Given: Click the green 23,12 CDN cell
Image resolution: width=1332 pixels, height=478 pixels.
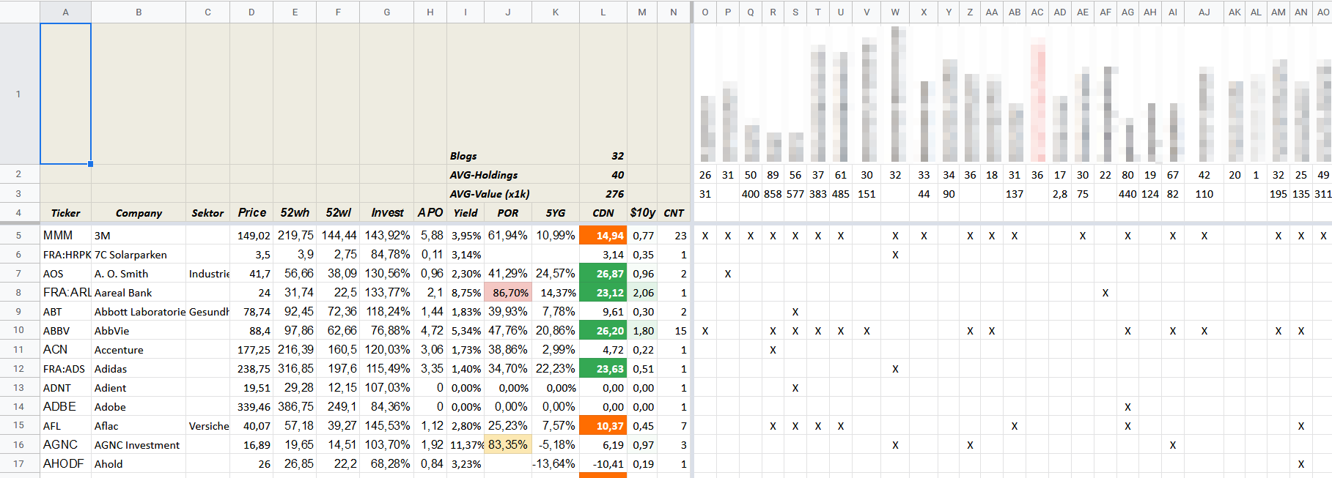Looking at the screenshot, I should pyautogui.click(x=603, y=293).
